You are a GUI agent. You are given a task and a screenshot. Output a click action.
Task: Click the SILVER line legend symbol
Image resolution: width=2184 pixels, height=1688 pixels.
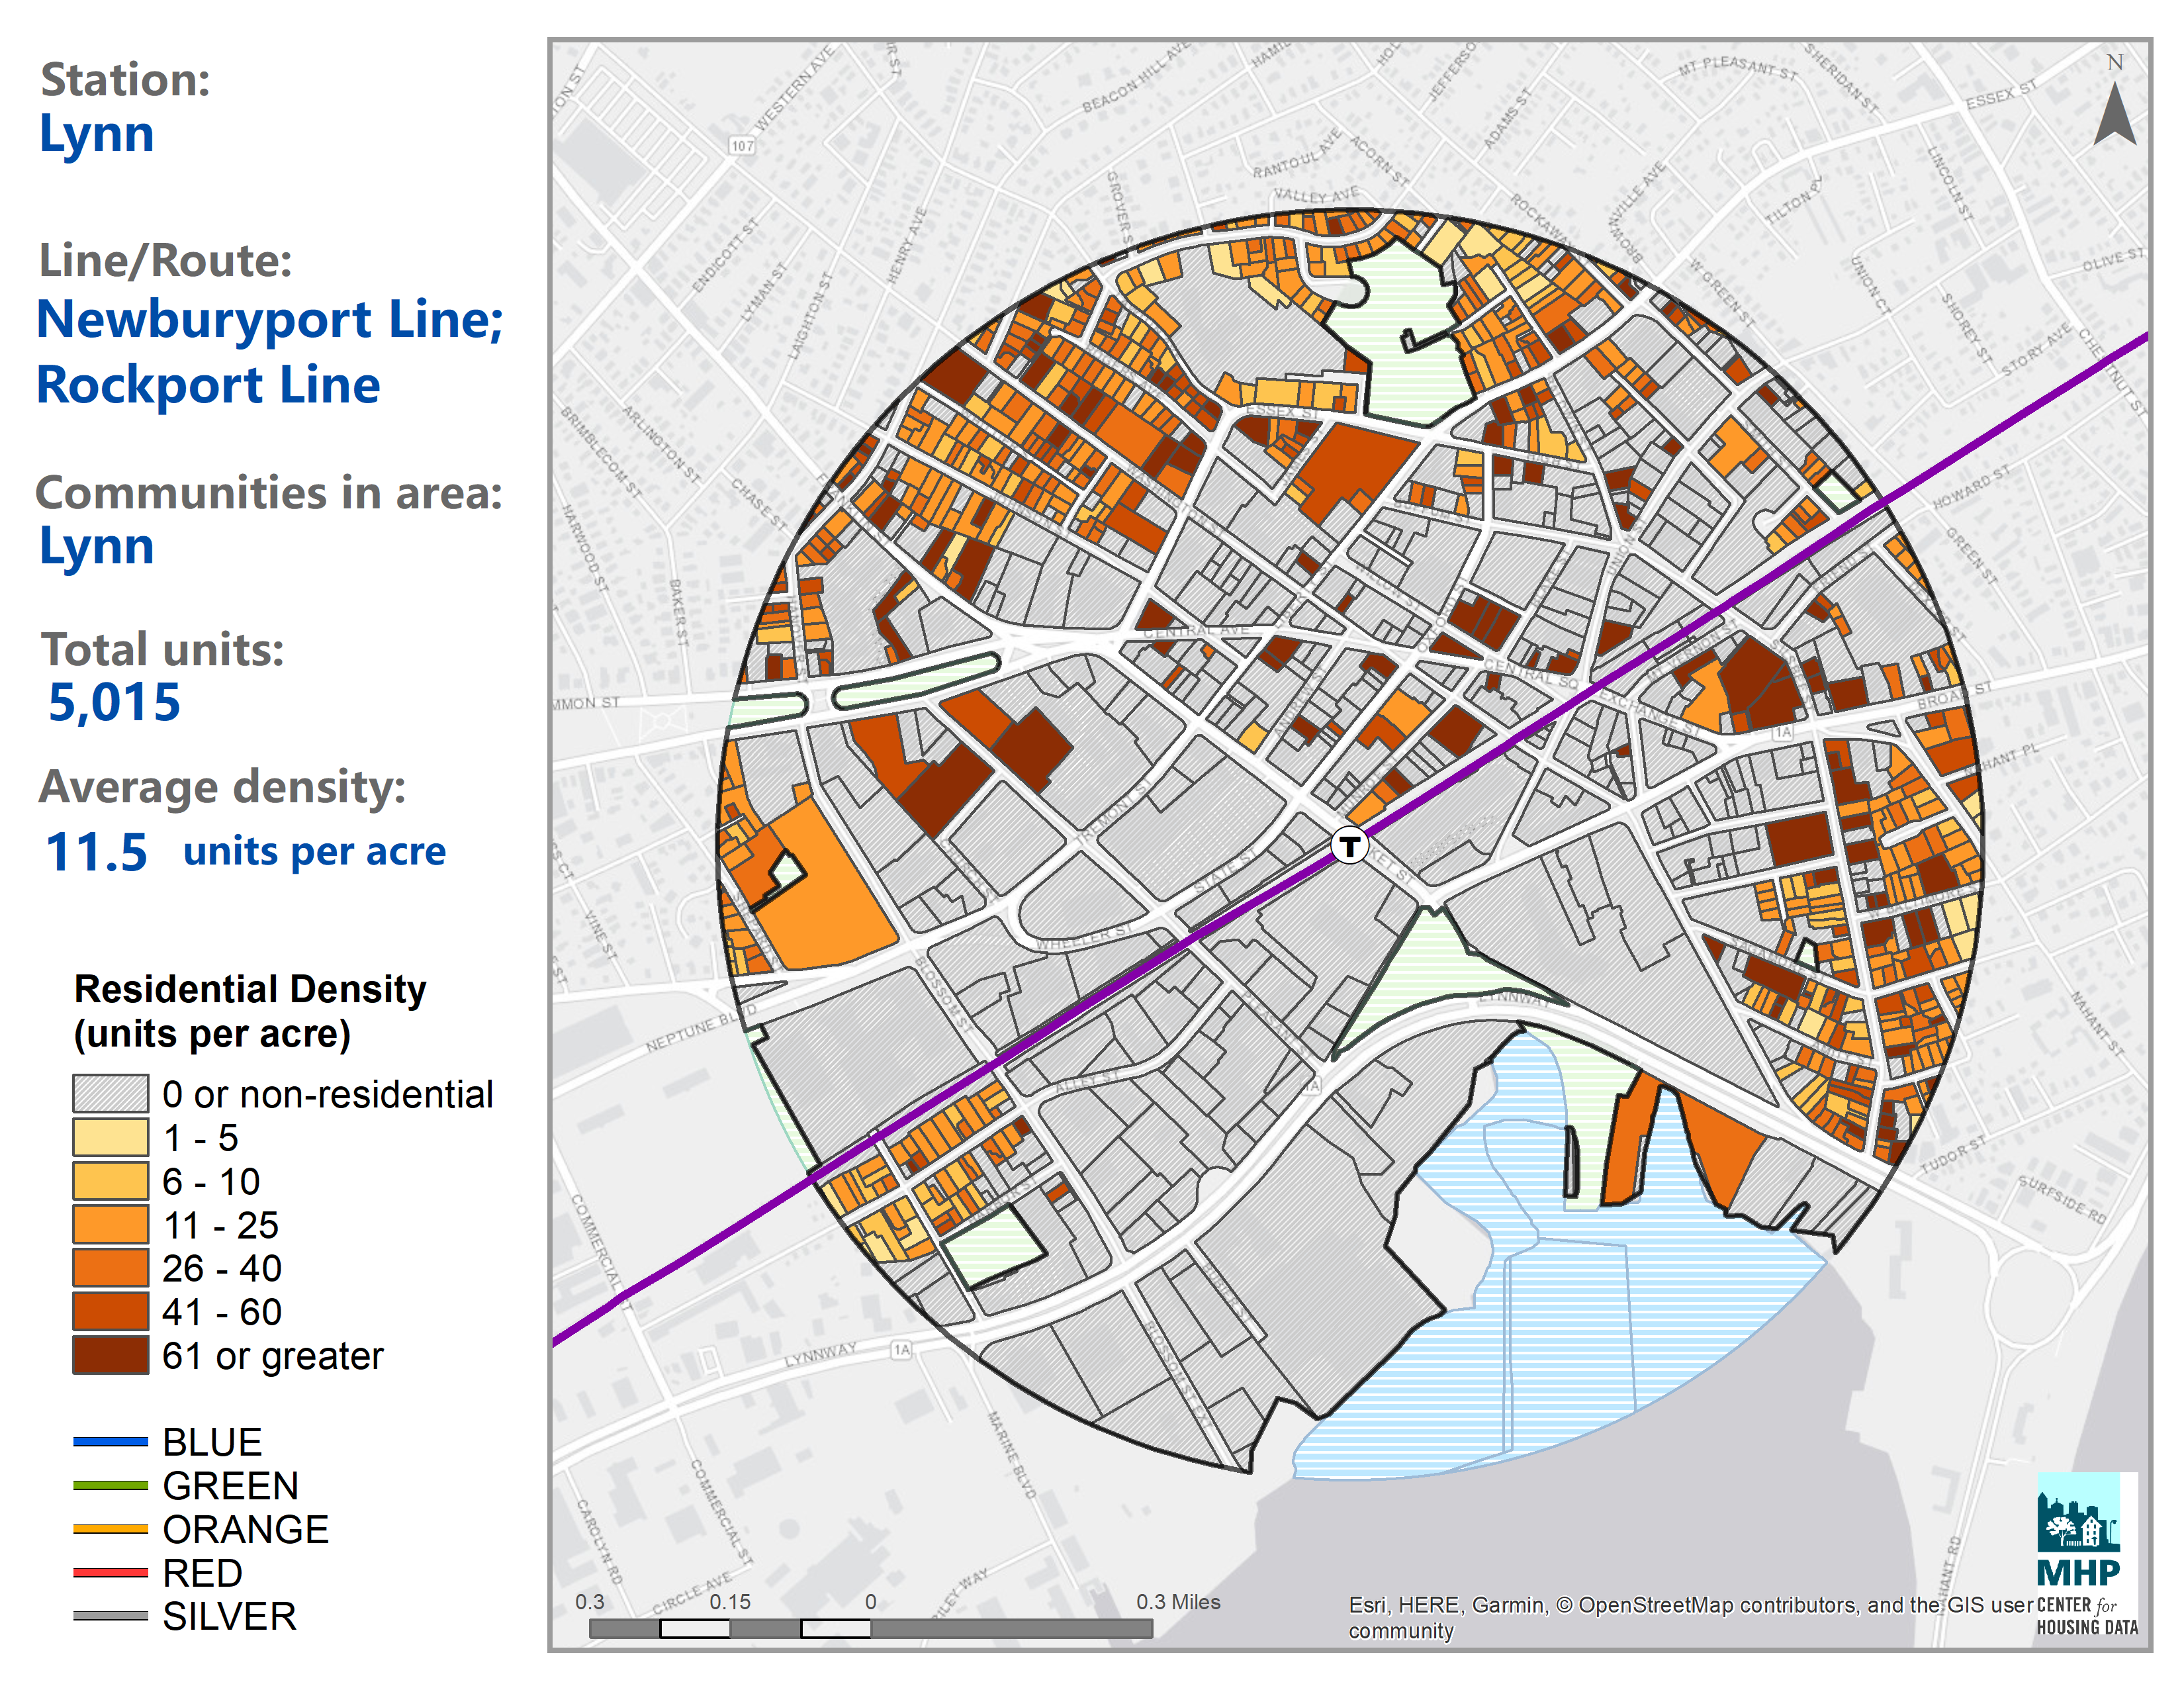pos(110,1616)
